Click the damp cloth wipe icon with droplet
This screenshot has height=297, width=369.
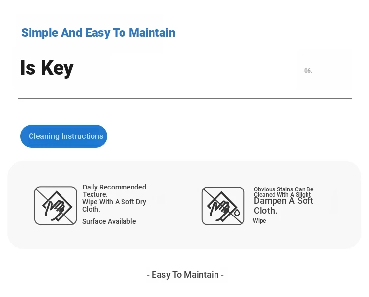[223, 206]
